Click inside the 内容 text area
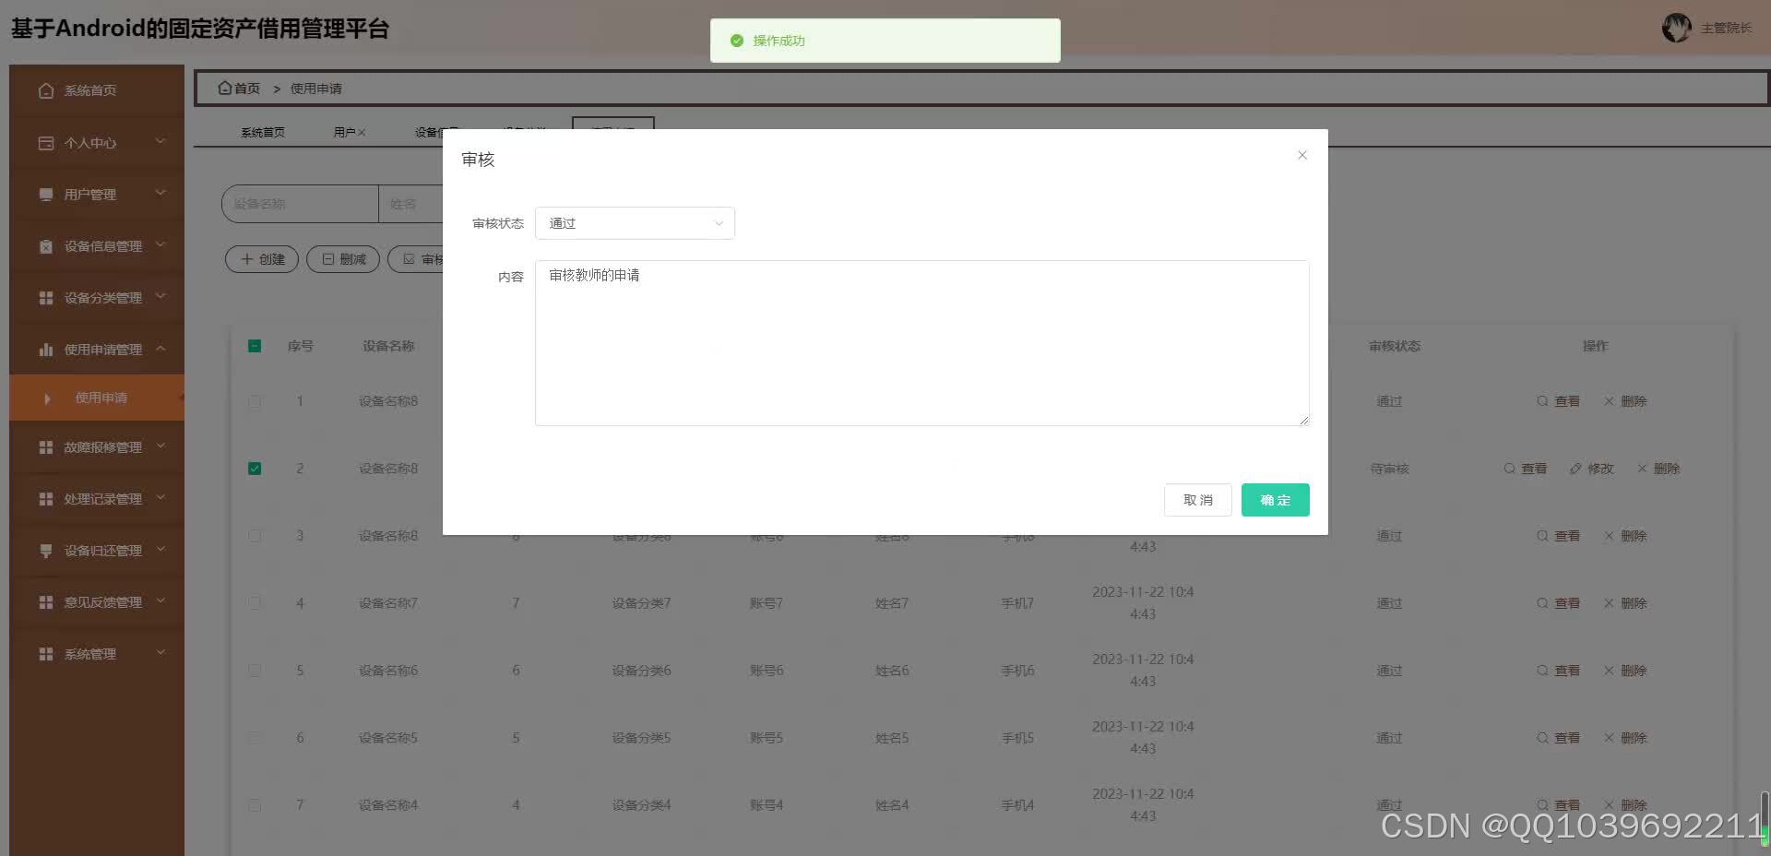The width and height of the screenshot is (1771, 856). click(921, 343)
